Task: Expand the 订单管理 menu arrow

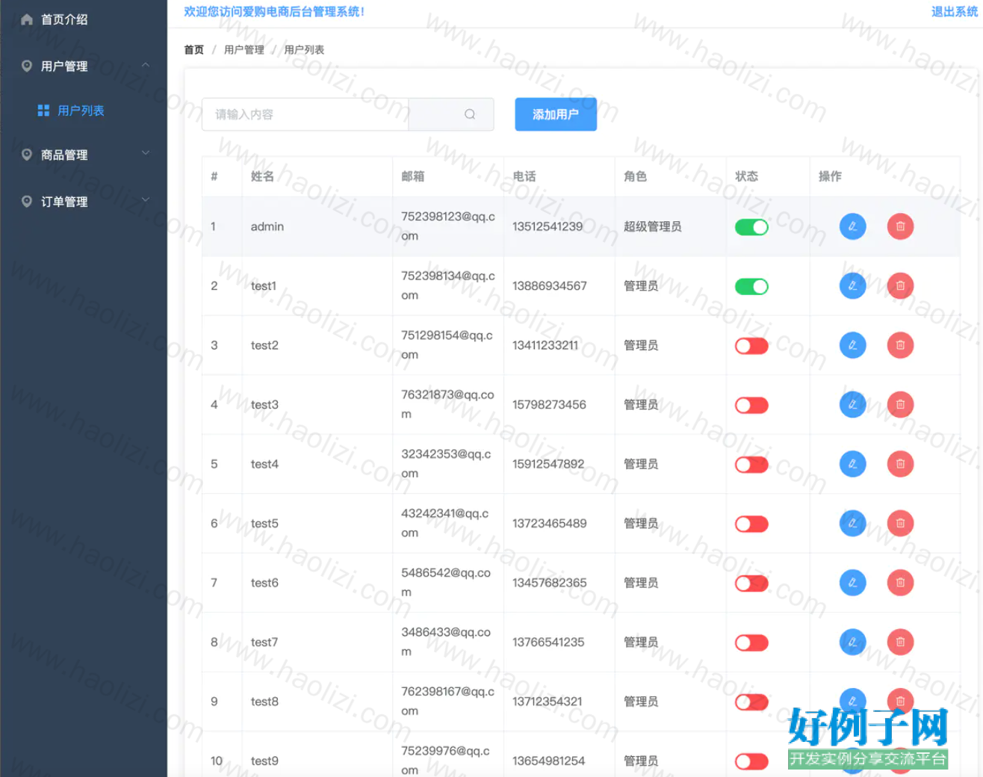Action: coord(146,199)
